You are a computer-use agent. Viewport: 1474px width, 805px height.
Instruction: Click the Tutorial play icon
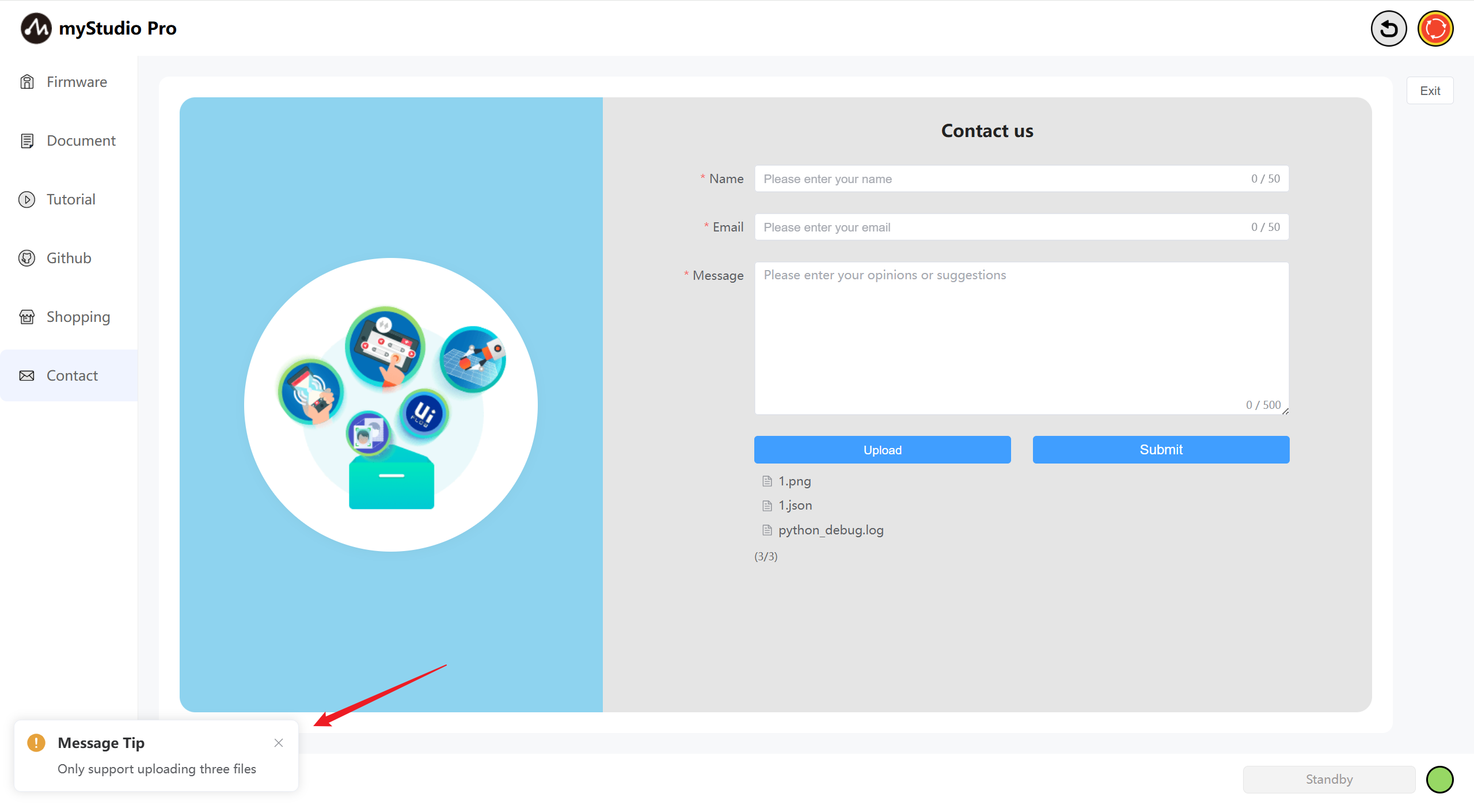coord(27,199)
